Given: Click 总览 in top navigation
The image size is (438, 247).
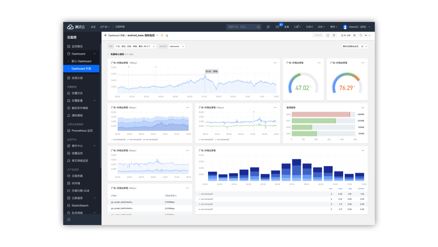Looking at the screenshot, I should (x=93, y=27).
